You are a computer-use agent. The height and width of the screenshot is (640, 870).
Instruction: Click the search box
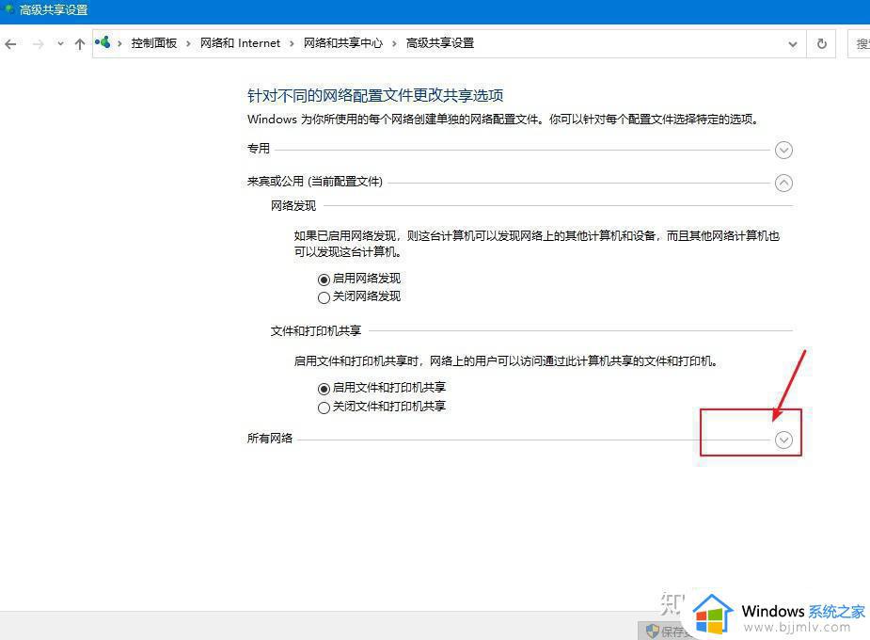tap(859, 44)
